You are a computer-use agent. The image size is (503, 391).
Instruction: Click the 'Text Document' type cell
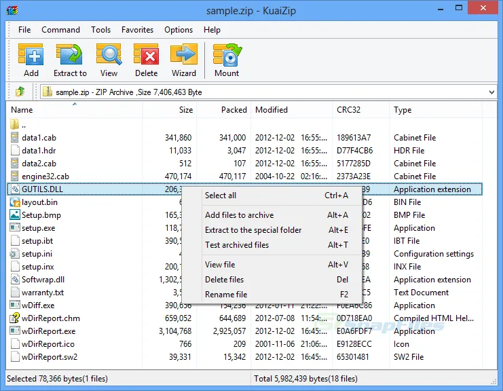click(x=421, y=292)
